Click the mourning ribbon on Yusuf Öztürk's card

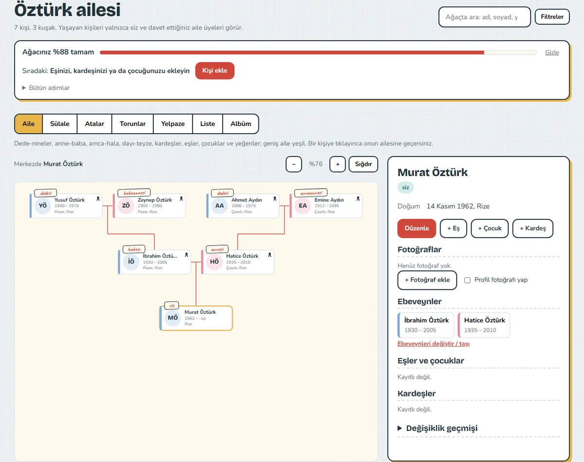coord(98,199)
